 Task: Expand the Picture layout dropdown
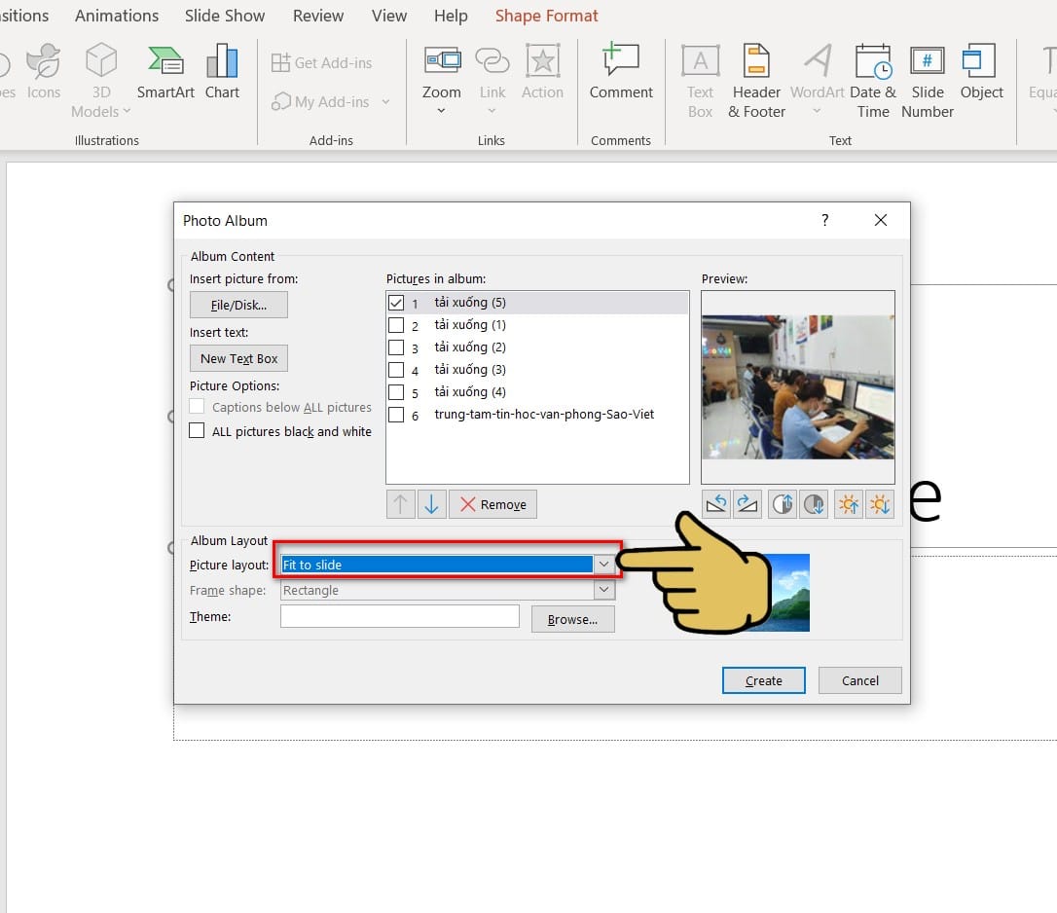[604, 565]
